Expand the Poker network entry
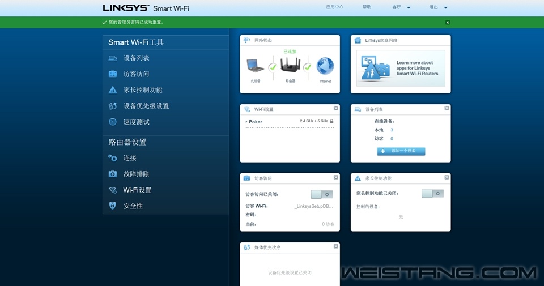The image size is (544, 286). click(246, 122)
